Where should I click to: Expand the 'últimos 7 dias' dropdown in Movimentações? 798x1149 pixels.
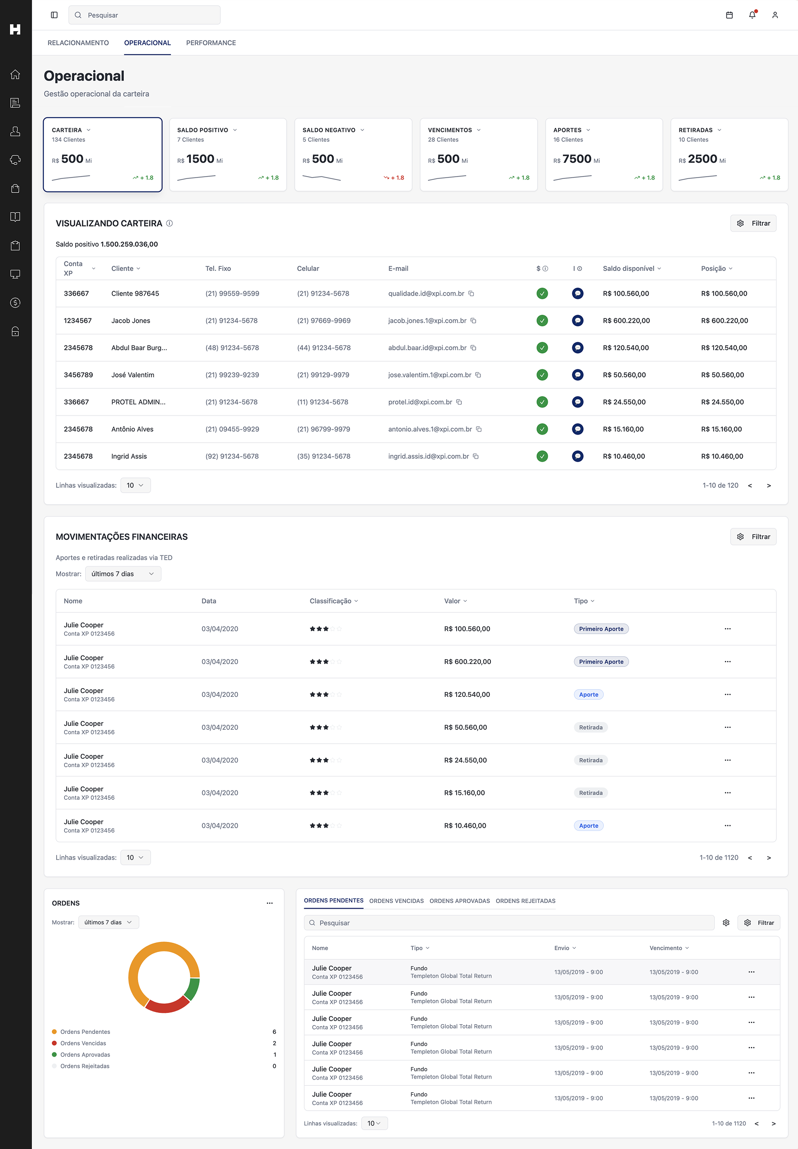[123, 574]
